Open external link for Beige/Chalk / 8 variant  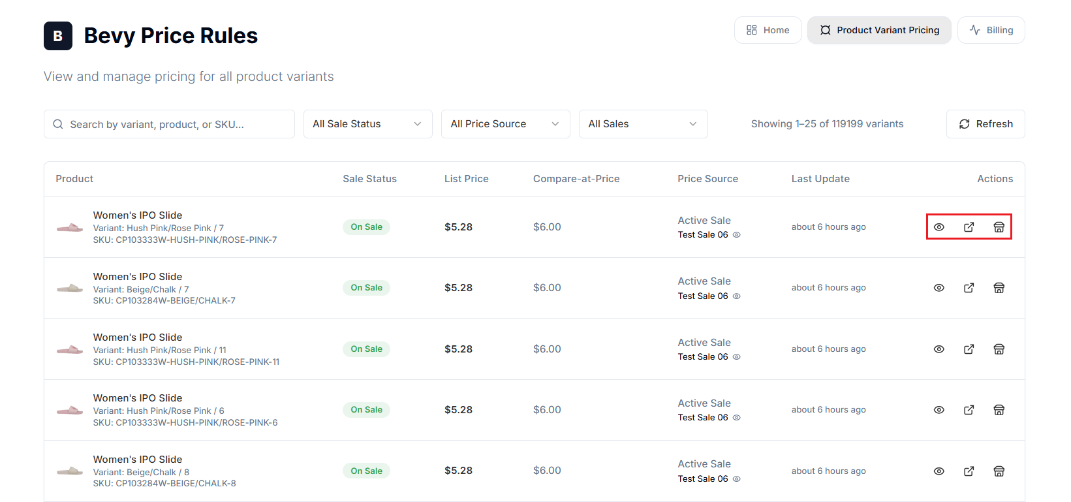[969, 471]
